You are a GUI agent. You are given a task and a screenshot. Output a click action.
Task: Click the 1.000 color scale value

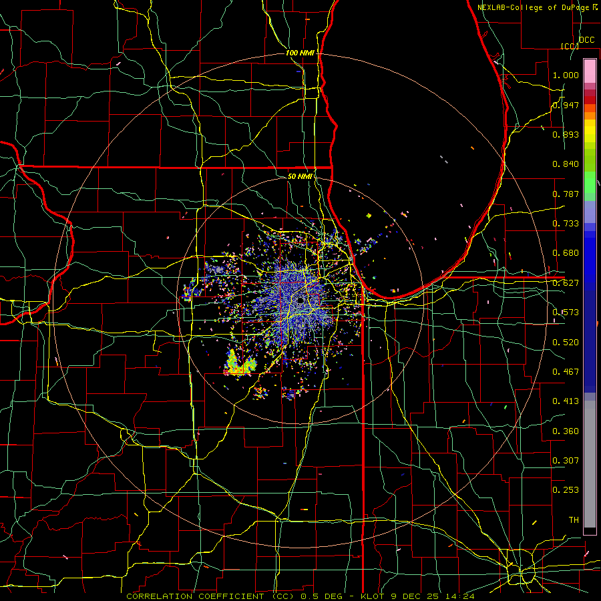(x=566, y=75)
